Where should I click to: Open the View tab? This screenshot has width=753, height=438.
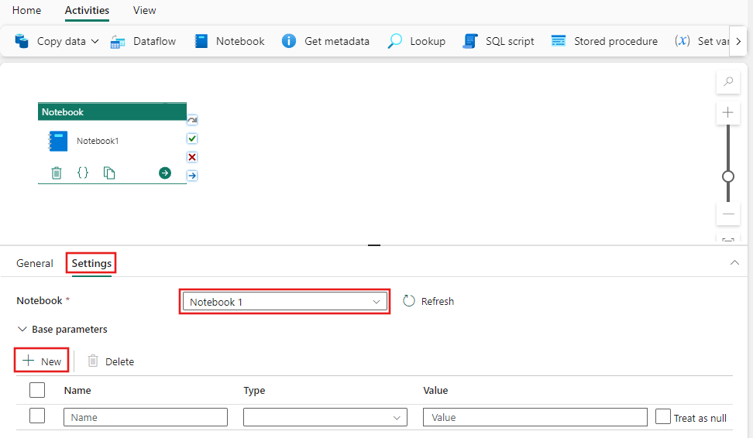tap(144, 10)
